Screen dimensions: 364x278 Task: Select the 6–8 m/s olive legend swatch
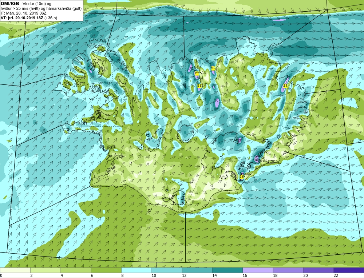coord(106,270)
